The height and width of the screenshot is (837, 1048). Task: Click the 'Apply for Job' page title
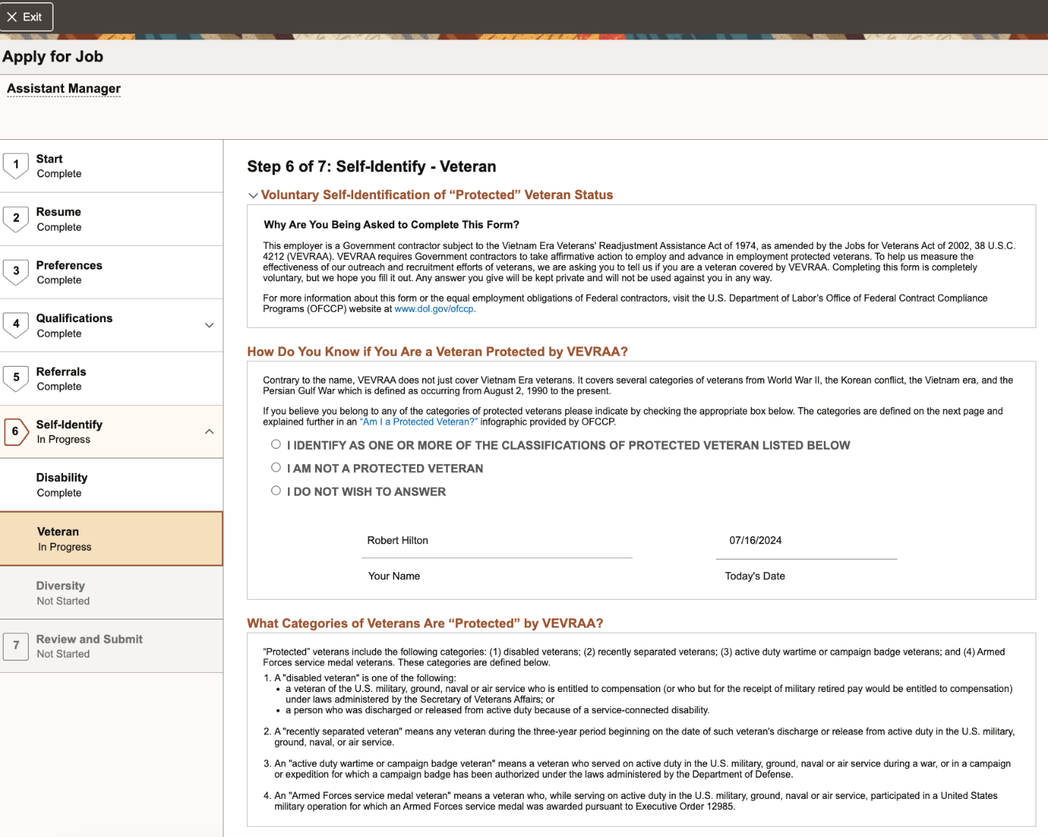click(53, 56)
